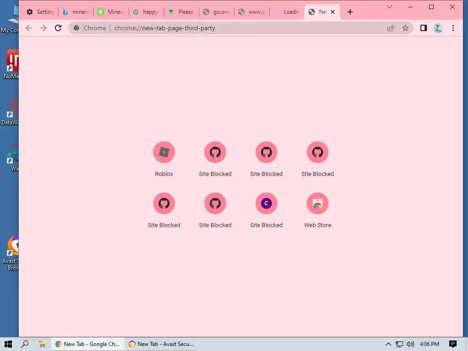Image resolution: width=468 pixels, height=351 pixels.
Task: Close the active New Tab tab
Action: [x=333, y=12]
